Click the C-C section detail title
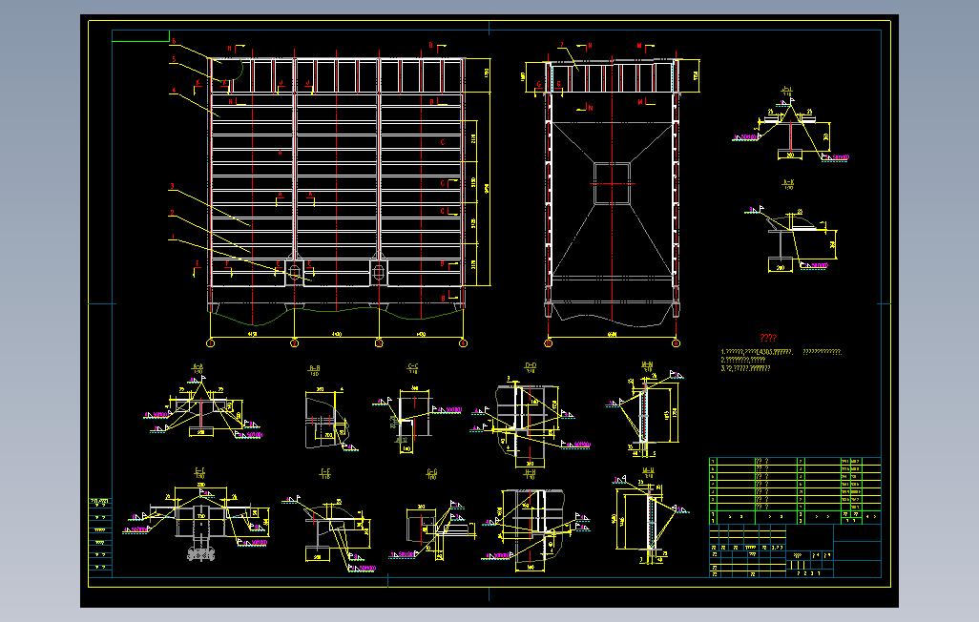Image resolution: width=979 pixels, height=622 pixels. [413, 366]
